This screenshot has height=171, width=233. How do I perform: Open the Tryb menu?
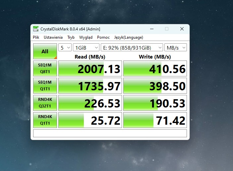click(x=71, y=37)
